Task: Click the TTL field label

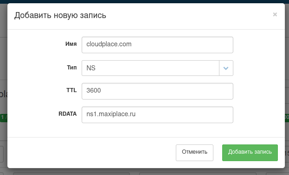Action: (71, 90)
